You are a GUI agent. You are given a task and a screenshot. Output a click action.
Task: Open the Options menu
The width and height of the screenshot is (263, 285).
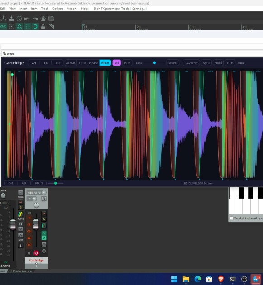[57, 9]
